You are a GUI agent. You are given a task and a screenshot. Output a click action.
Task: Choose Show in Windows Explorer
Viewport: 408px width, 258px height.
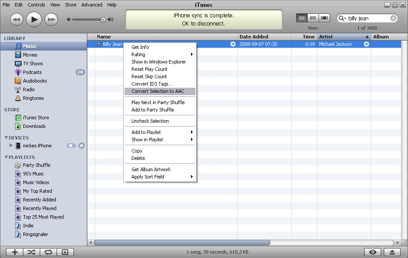160,62
